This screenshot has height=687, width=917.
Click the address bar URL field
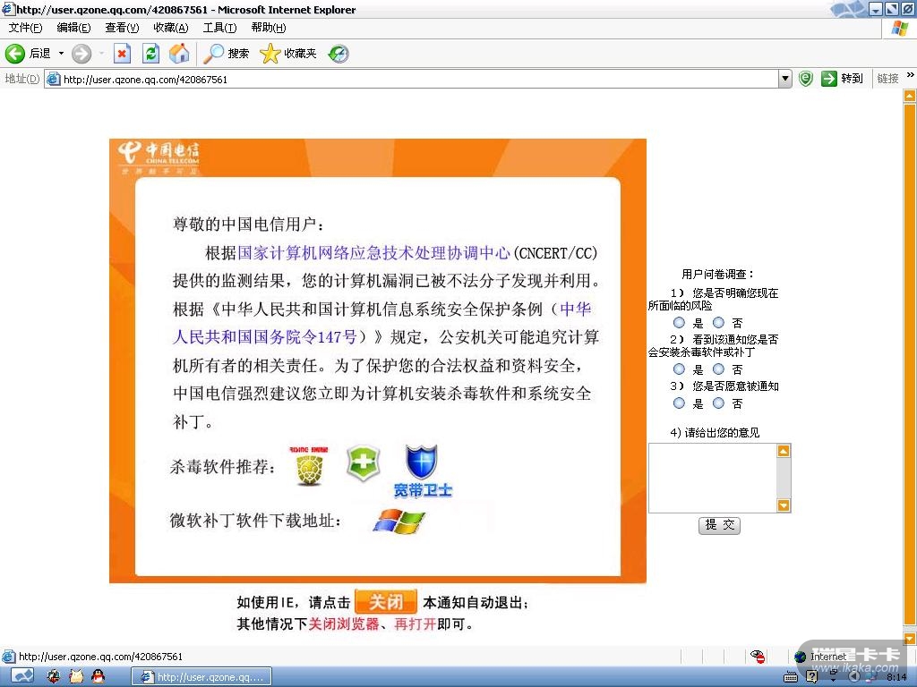[412, 79]
